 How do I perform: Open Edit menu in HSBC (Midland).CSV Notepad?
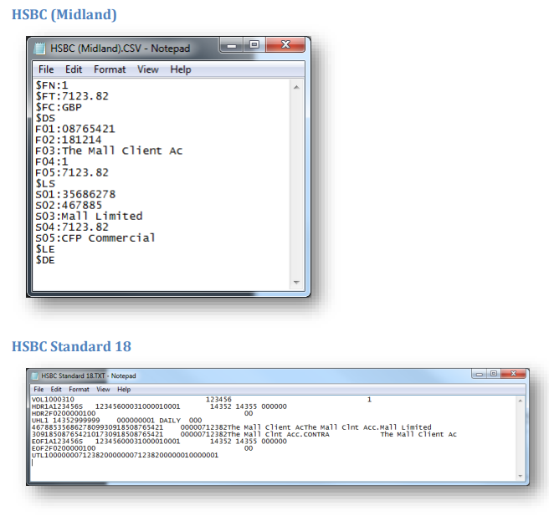74,69
